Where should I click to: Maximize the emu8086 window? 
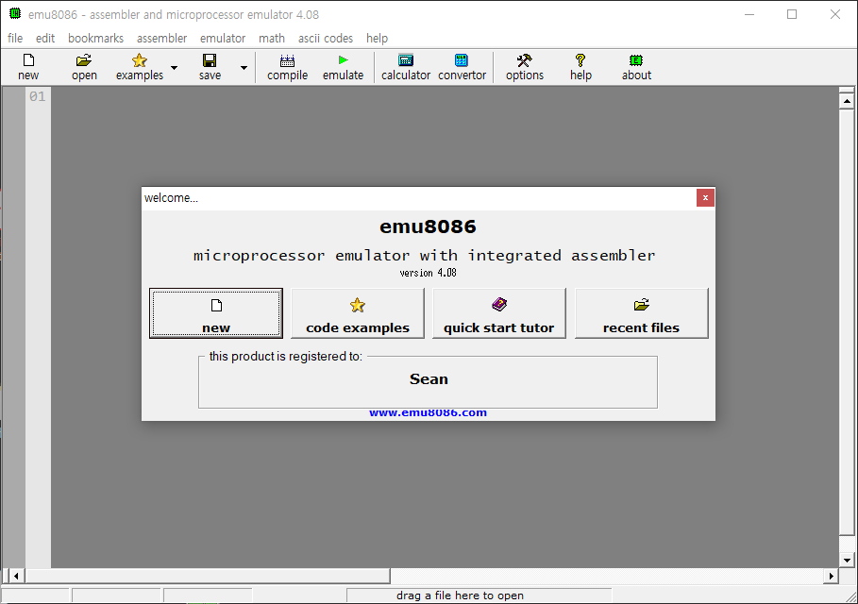coord(792,14)
